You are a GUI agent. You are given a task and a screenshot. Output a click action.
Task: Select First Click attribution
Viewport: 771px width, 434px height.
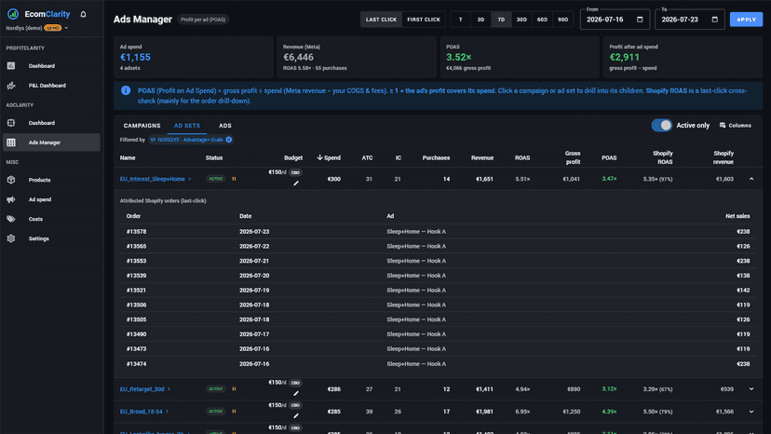point(424,20)
